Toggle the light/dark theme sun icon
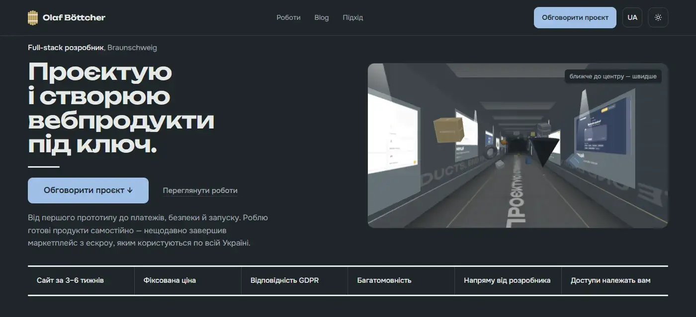 point(658,17)
